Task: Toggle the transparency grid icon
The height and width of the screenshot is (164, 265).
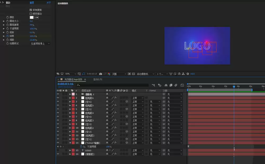Action: tap(133, 74)
